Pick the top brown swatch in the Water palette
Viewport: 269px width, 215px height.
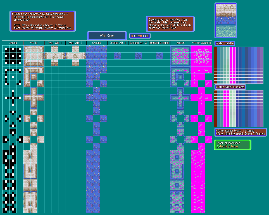(216, 48)
